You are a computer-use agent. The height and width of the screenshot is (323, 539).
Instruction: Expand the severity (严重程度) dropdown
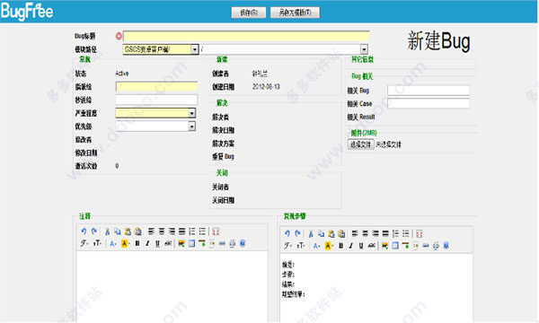click(155, 113)
